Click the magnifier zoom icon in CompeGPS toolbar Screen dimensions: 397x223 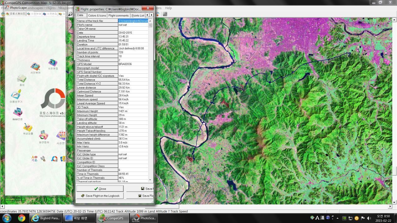click(x=70, y=14)
